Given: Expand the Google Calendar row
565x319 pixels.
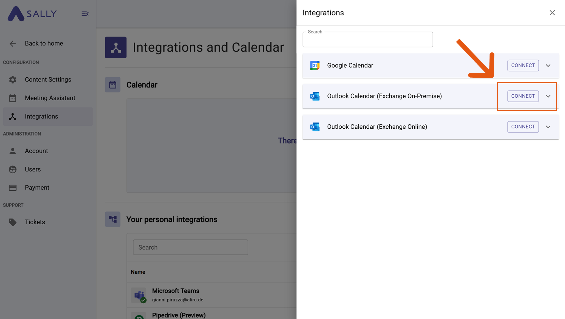Looking at the screenshot, I should point(548,66).
